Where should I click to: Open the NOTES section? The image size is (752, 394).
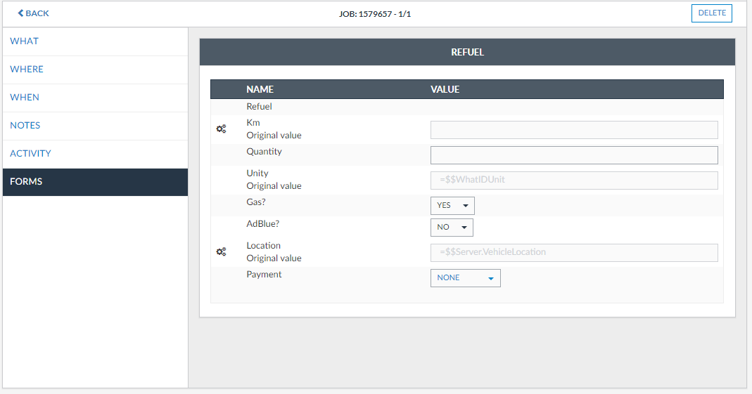point(25,126)
